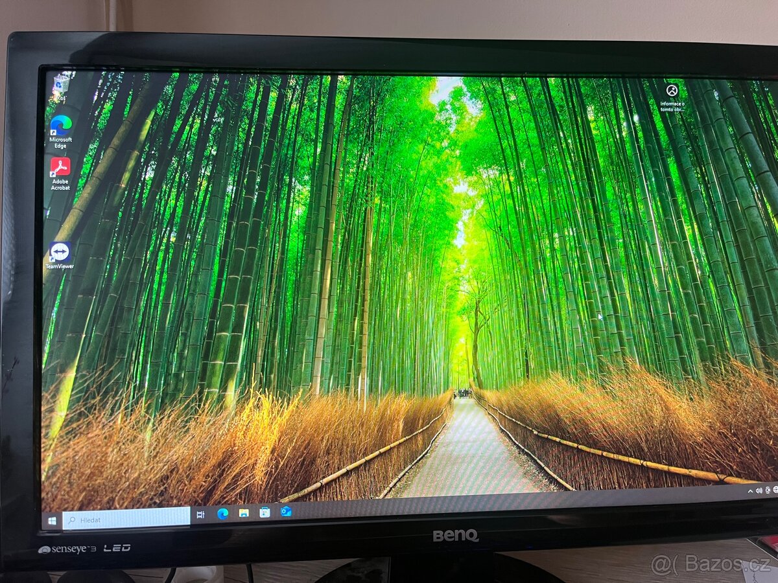778x583 pixels.
Task: Expand hidden icons in the system tray
Action: click(750, 491)
